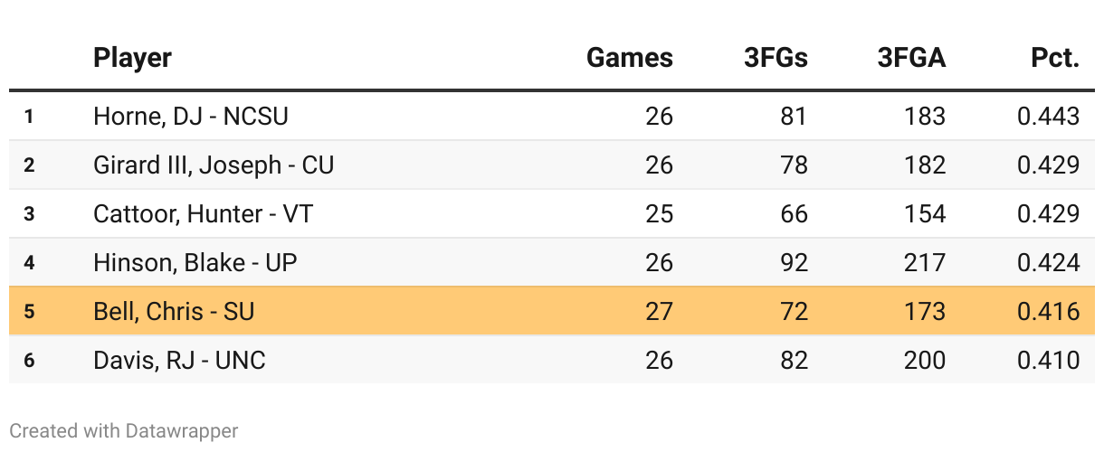Image resolution: width=1104 pixels, height=452 pixels.
Task: Click the 154 attempts cell for Cattoor
Action: coord(924,213)
